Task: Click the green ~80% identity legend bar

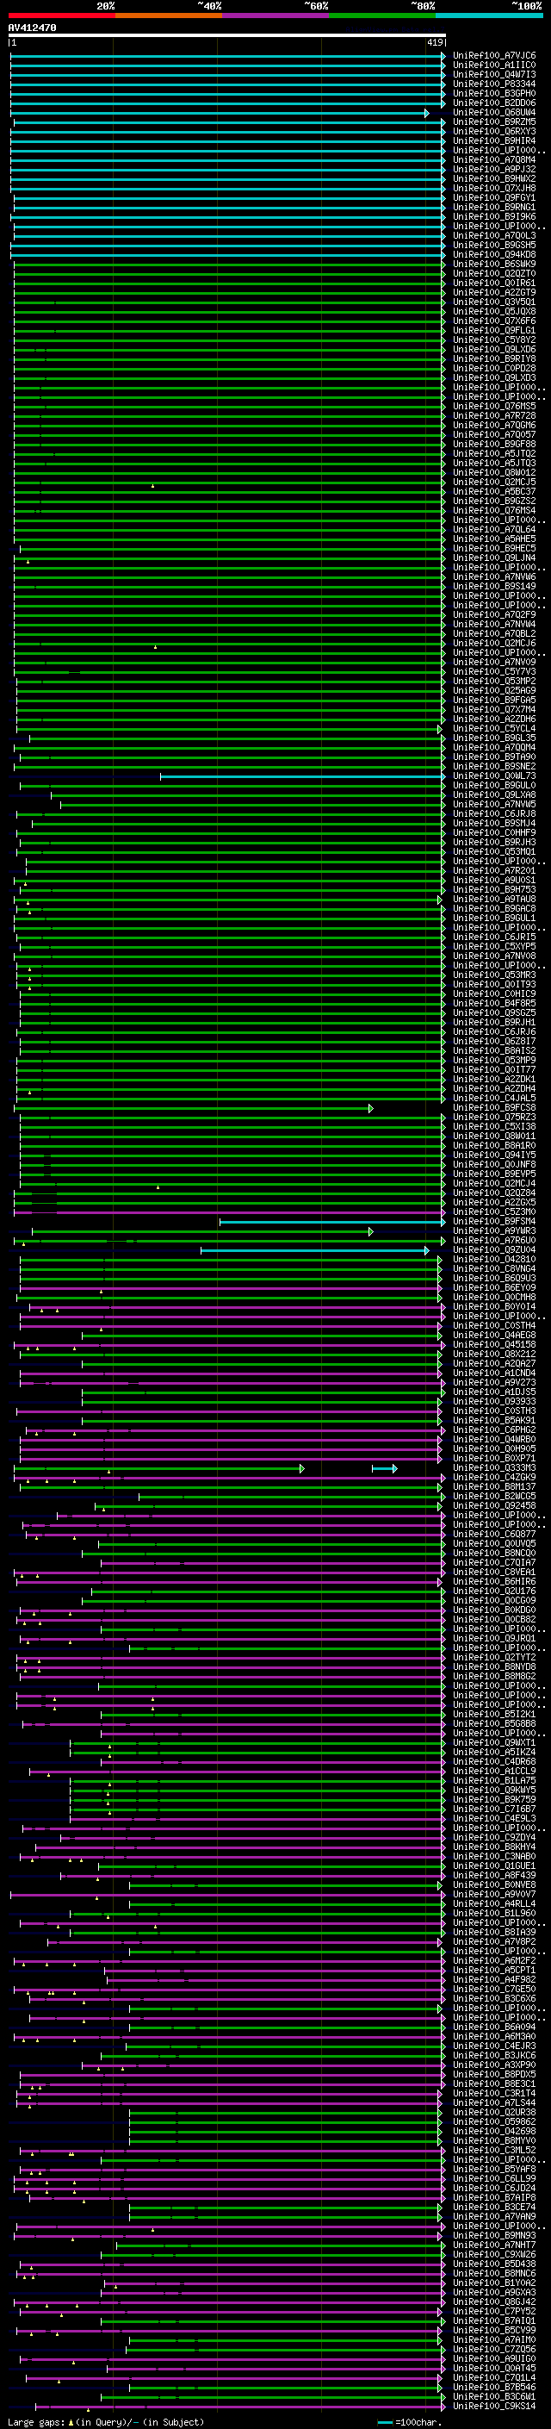Action: pyautogui.click(x=382, y=16)
